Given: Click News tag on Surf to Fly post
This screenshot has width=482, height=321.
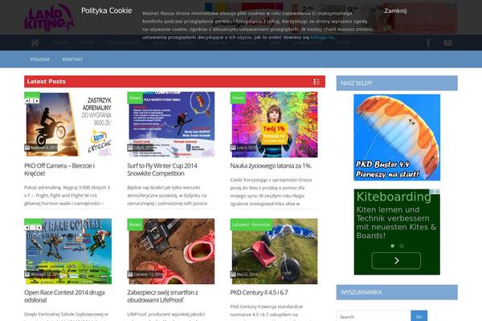Looking at the screenshot, I should pyautogui.click(x=135, y=98).
